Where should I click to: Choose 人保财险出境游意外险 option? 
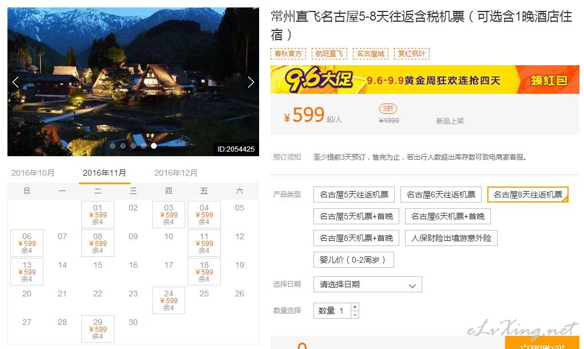coord(451,238)
